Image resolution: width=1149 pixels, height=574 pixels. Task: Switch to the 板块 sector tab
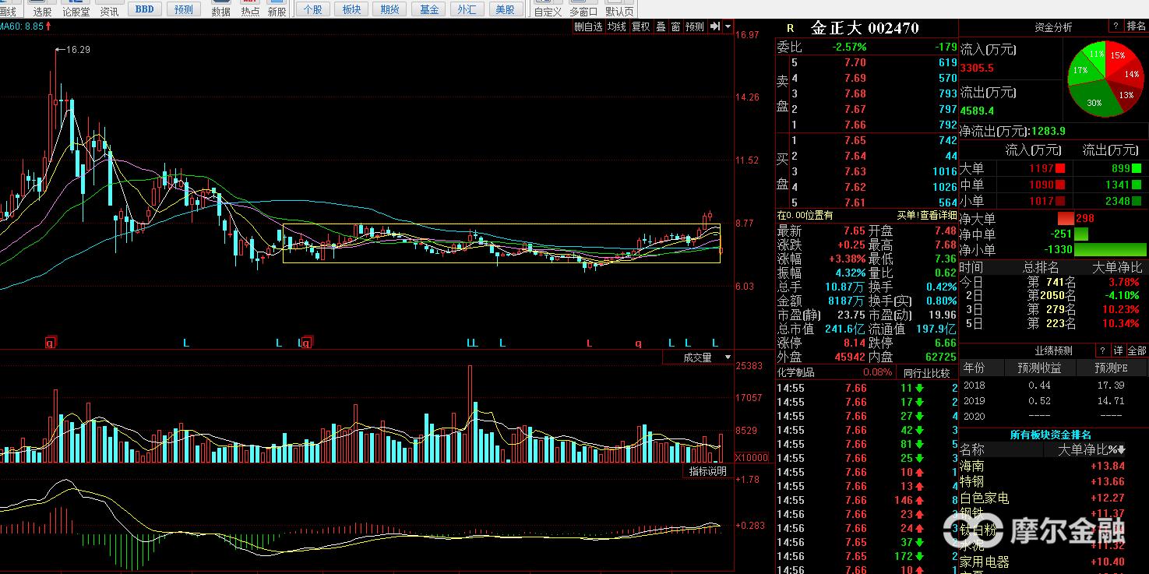coord(352,9)
